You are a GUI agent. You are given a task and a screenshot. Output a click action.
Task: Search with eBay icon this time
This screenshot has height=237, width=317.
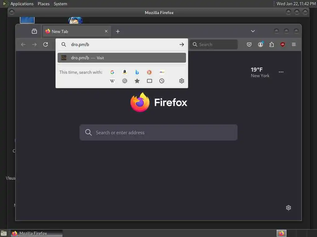(162, 72)
